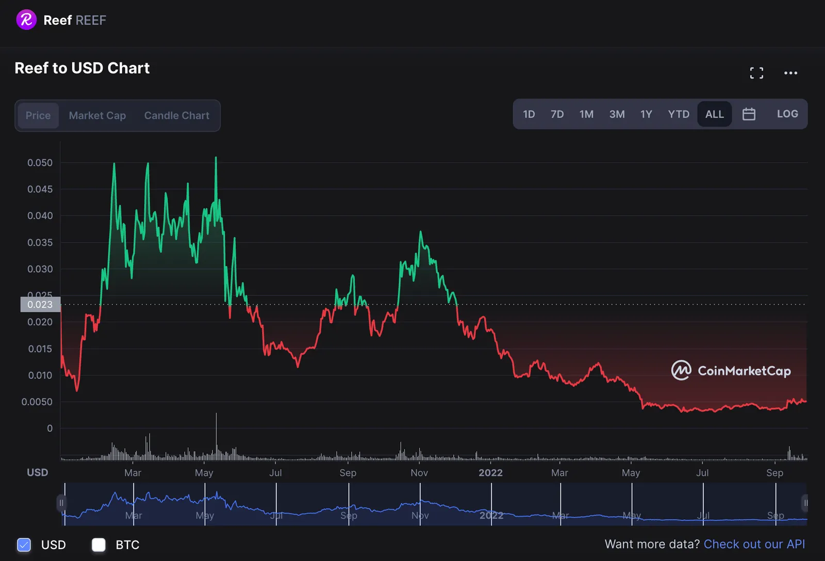Click the 0.023 price marker label
The image size is (825, 561).
coord(40,304)
